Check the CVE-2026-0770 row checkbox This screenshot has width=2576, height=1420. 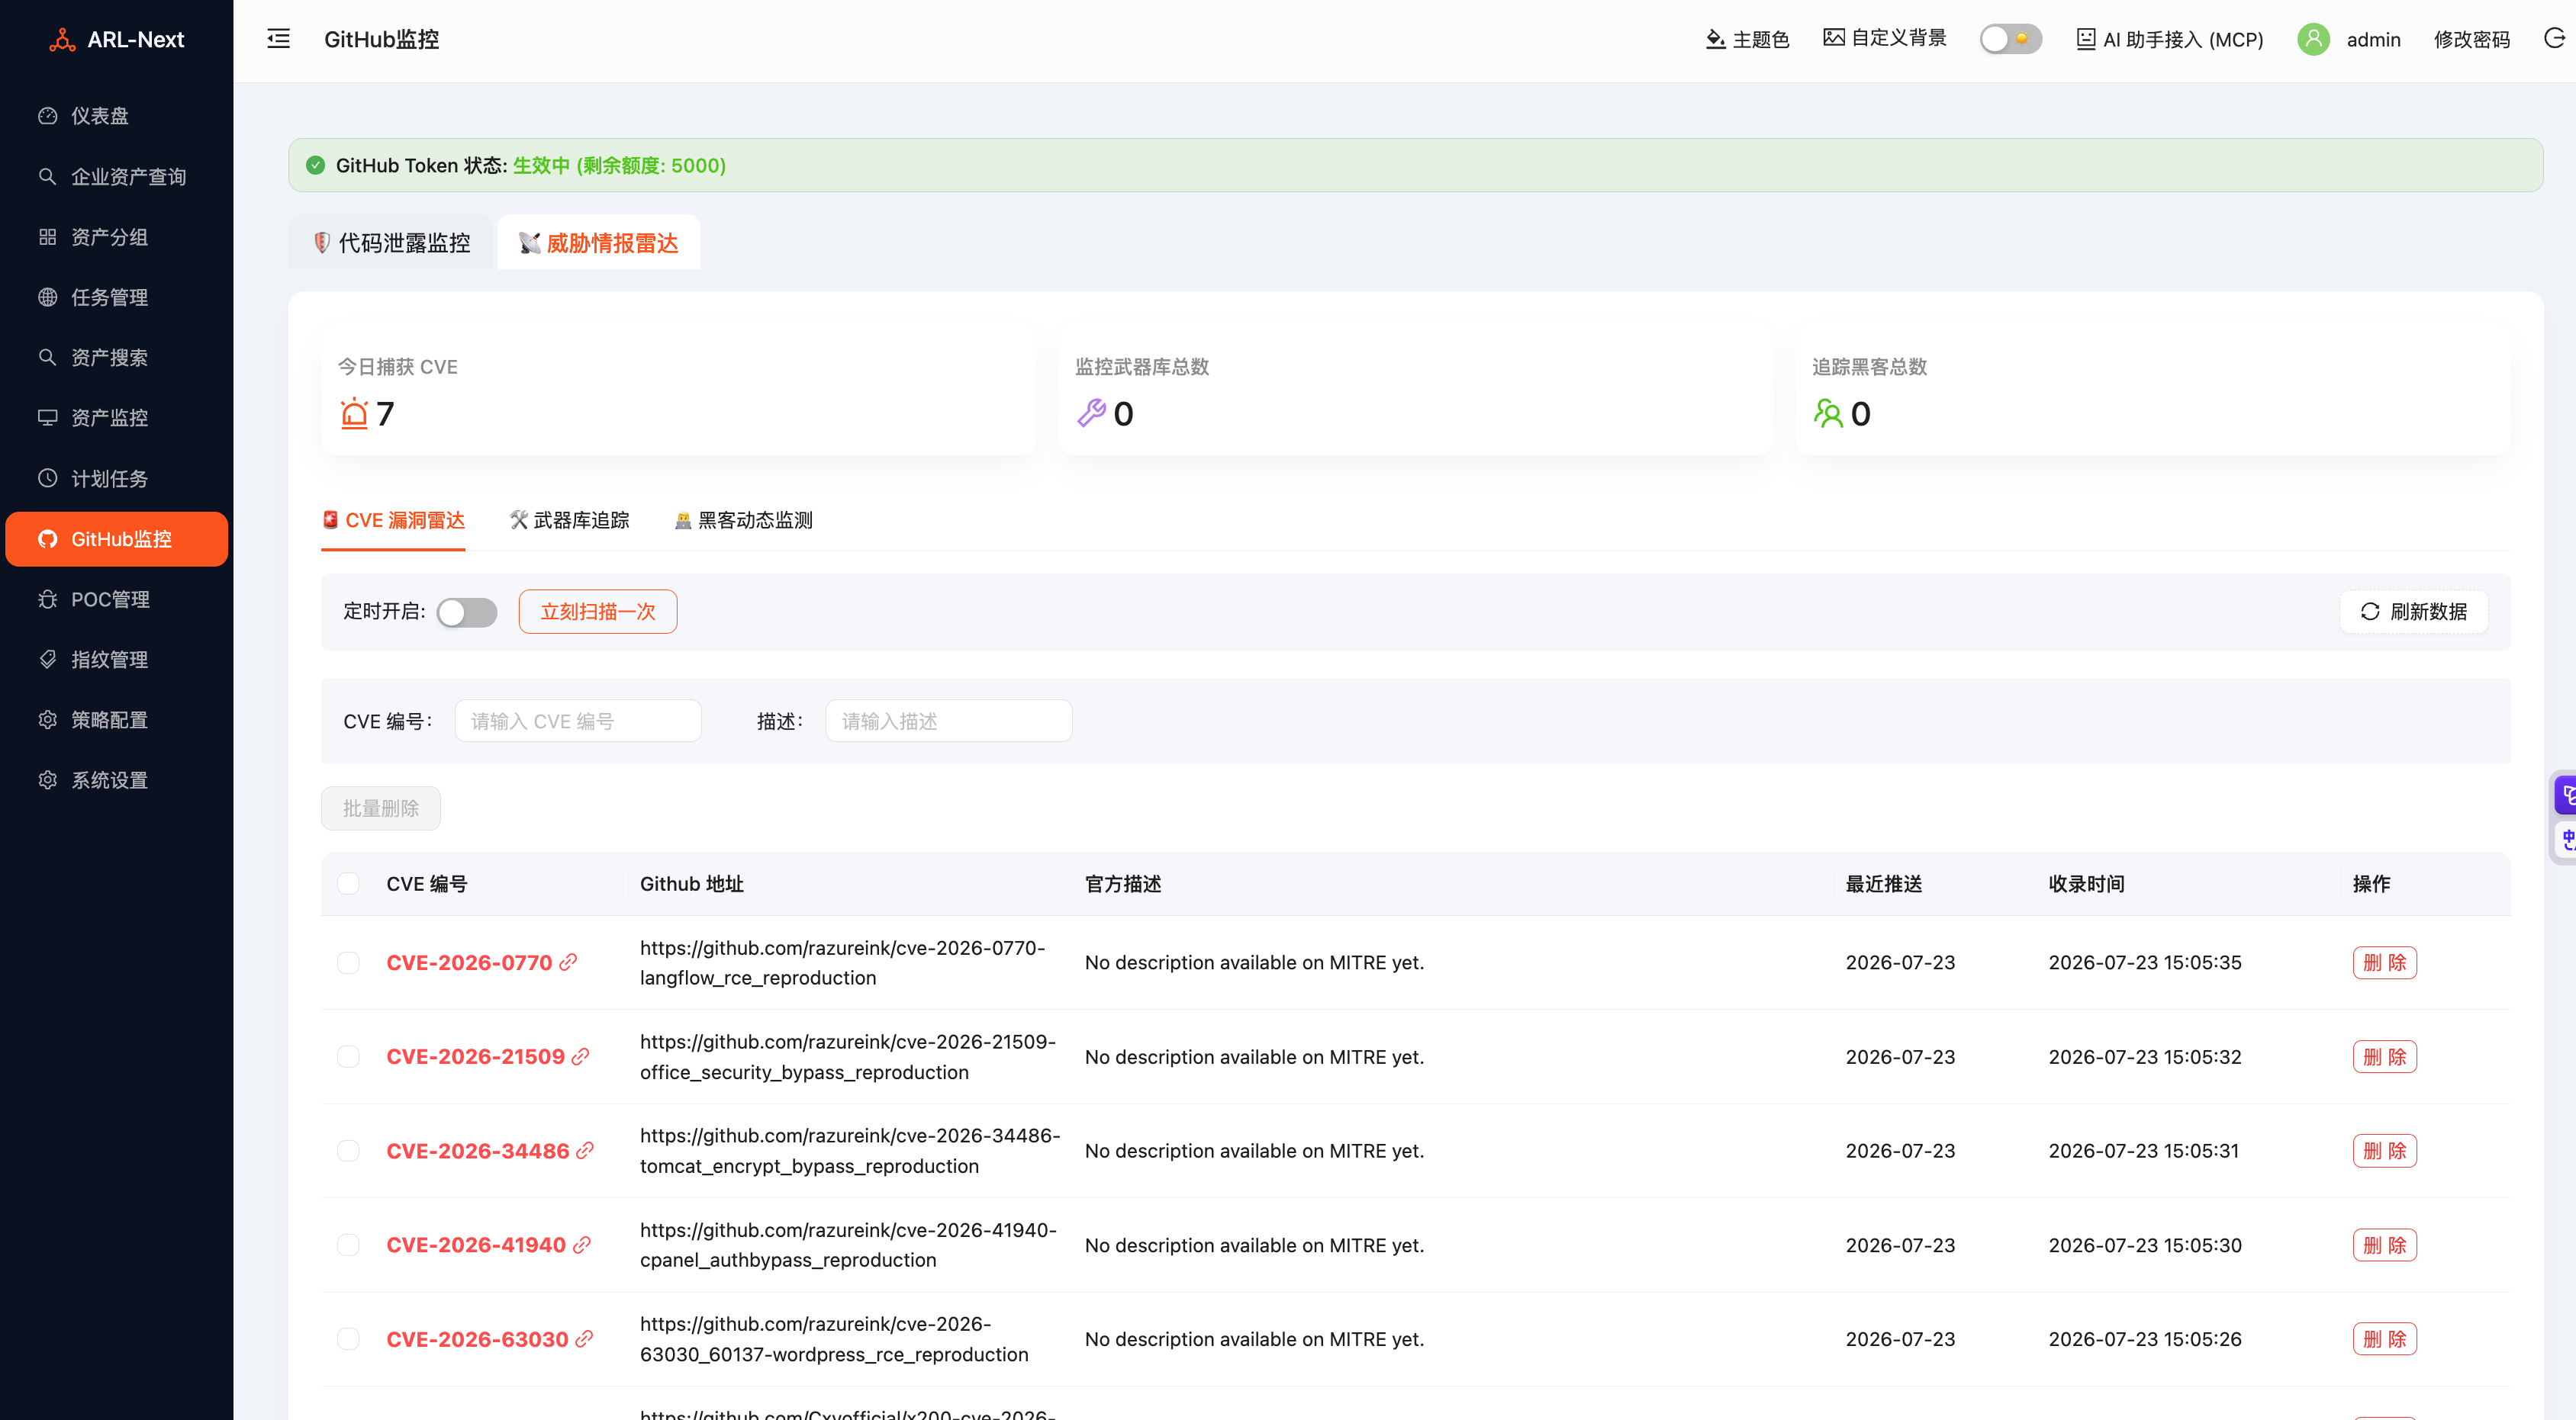tap(348, 962)
